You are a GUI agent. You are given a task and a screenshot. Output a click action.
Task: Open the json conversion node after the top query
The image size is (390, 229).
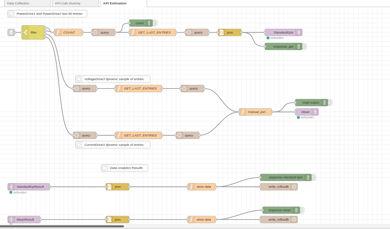click(x=230, y=32)
